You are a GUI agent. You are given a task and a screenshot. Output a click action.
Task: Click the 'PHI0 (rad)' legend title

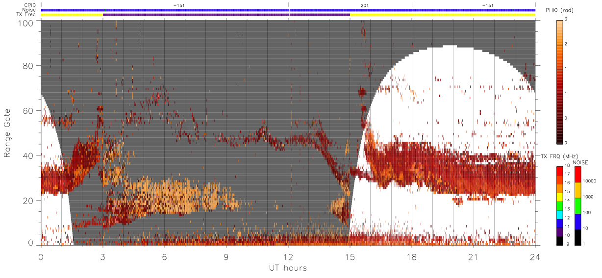[x=559, y=11]
